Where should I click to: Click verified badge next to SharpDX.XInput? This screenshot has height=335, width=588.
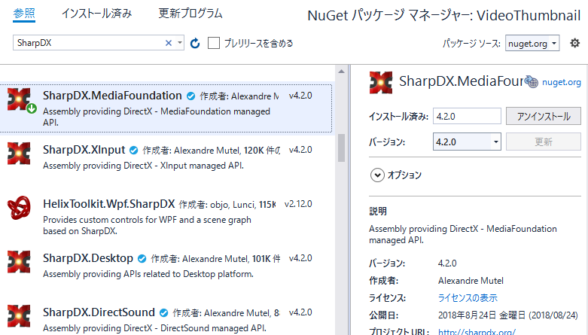[x=133, y=151]
